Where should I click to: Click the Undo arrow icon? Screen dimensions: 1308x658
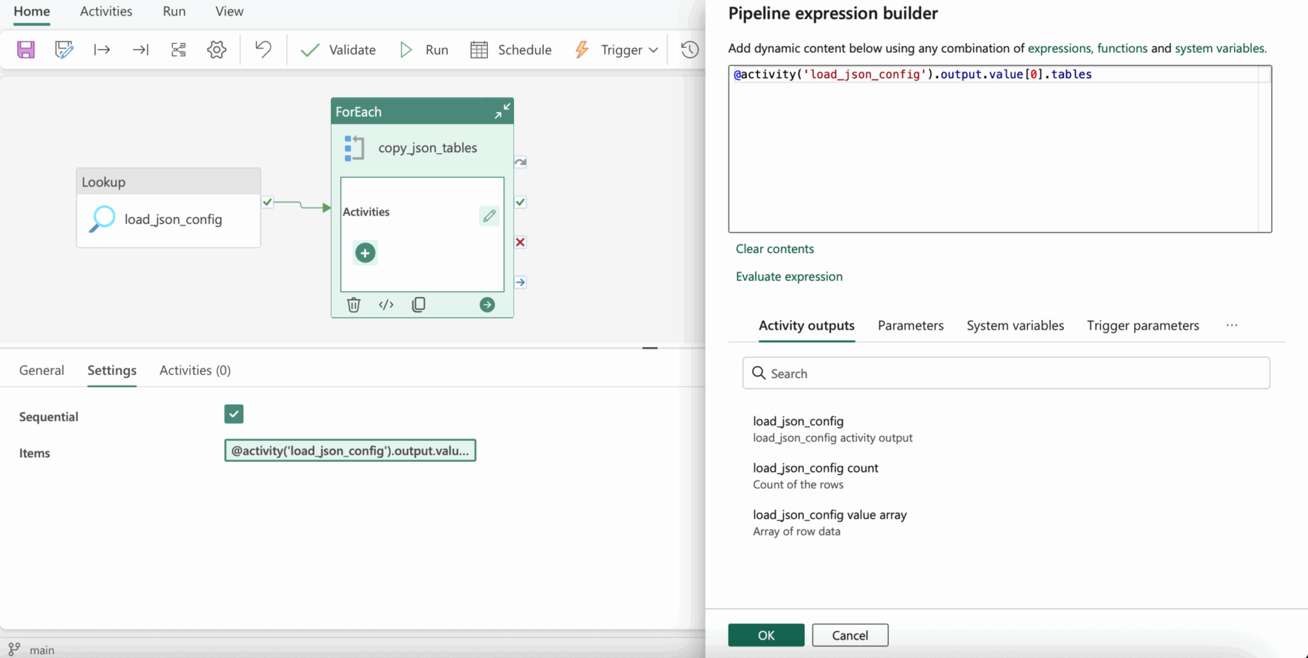tap(263, 49)
